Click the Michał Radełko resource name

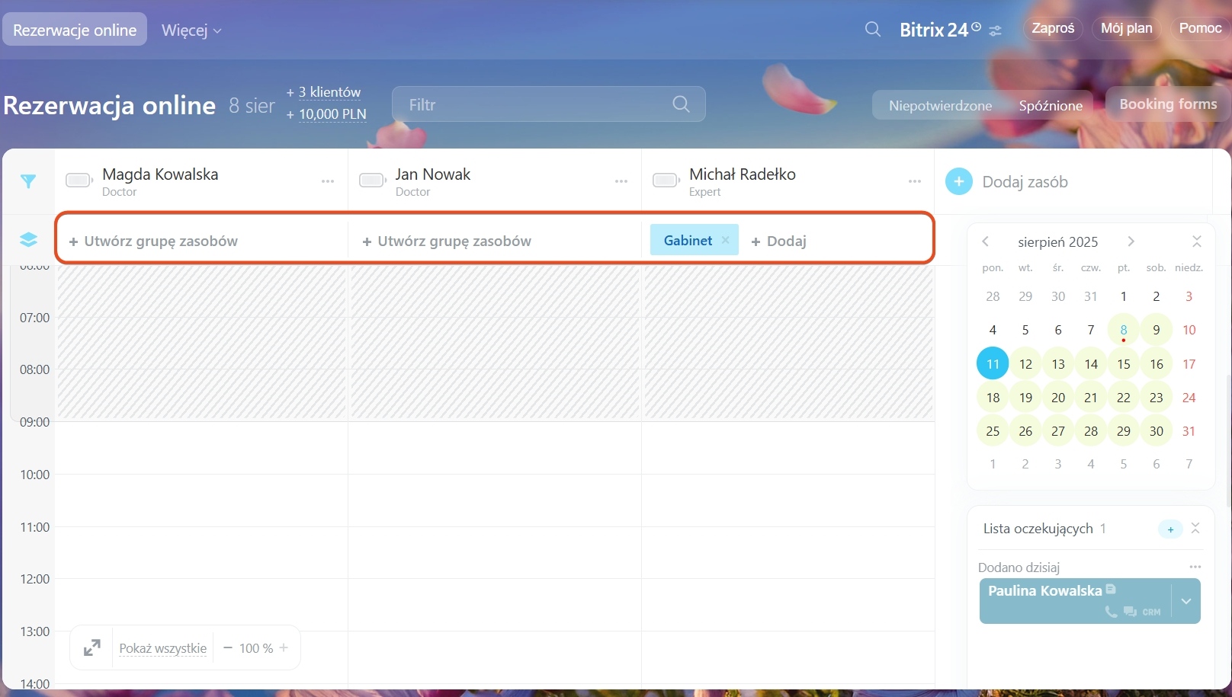[x=743, y=174]
